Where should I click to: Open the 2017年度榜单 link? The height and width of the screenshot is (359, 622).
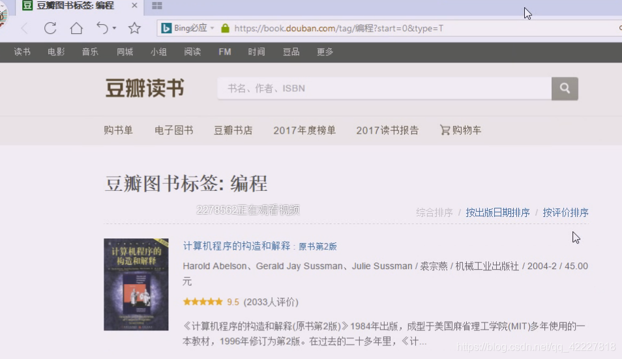click(304, 130)
